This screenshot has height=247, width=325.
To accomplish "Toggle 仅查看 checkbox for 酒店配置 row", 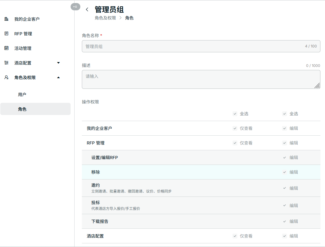I will [x=235, y=236].
